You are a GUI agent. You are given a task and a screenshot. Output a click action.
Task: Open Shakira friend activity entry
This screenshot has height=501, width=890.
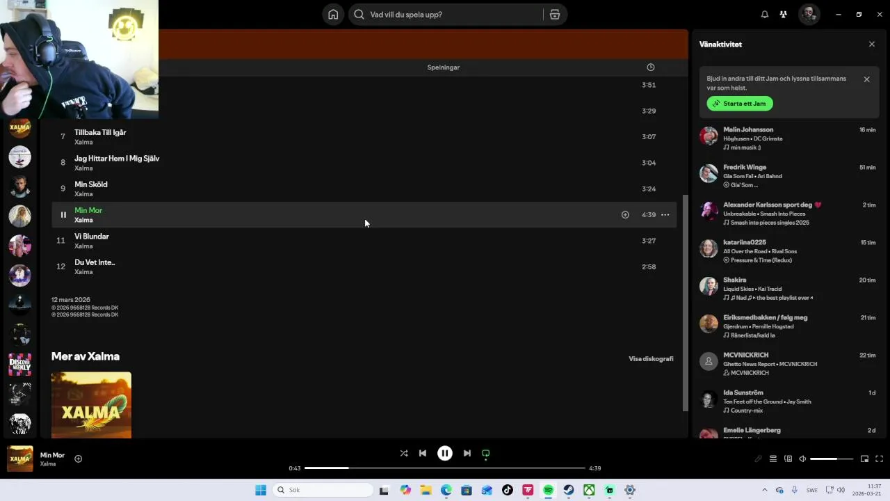pos(788,288)
